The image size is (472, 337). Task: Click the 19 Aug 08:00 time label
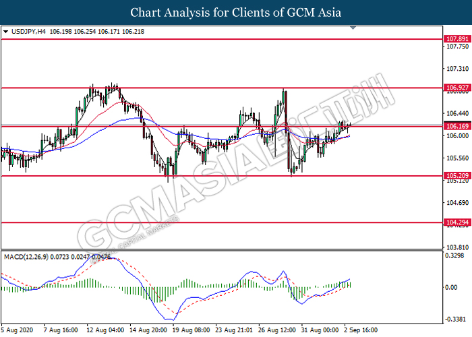(191, 330)
